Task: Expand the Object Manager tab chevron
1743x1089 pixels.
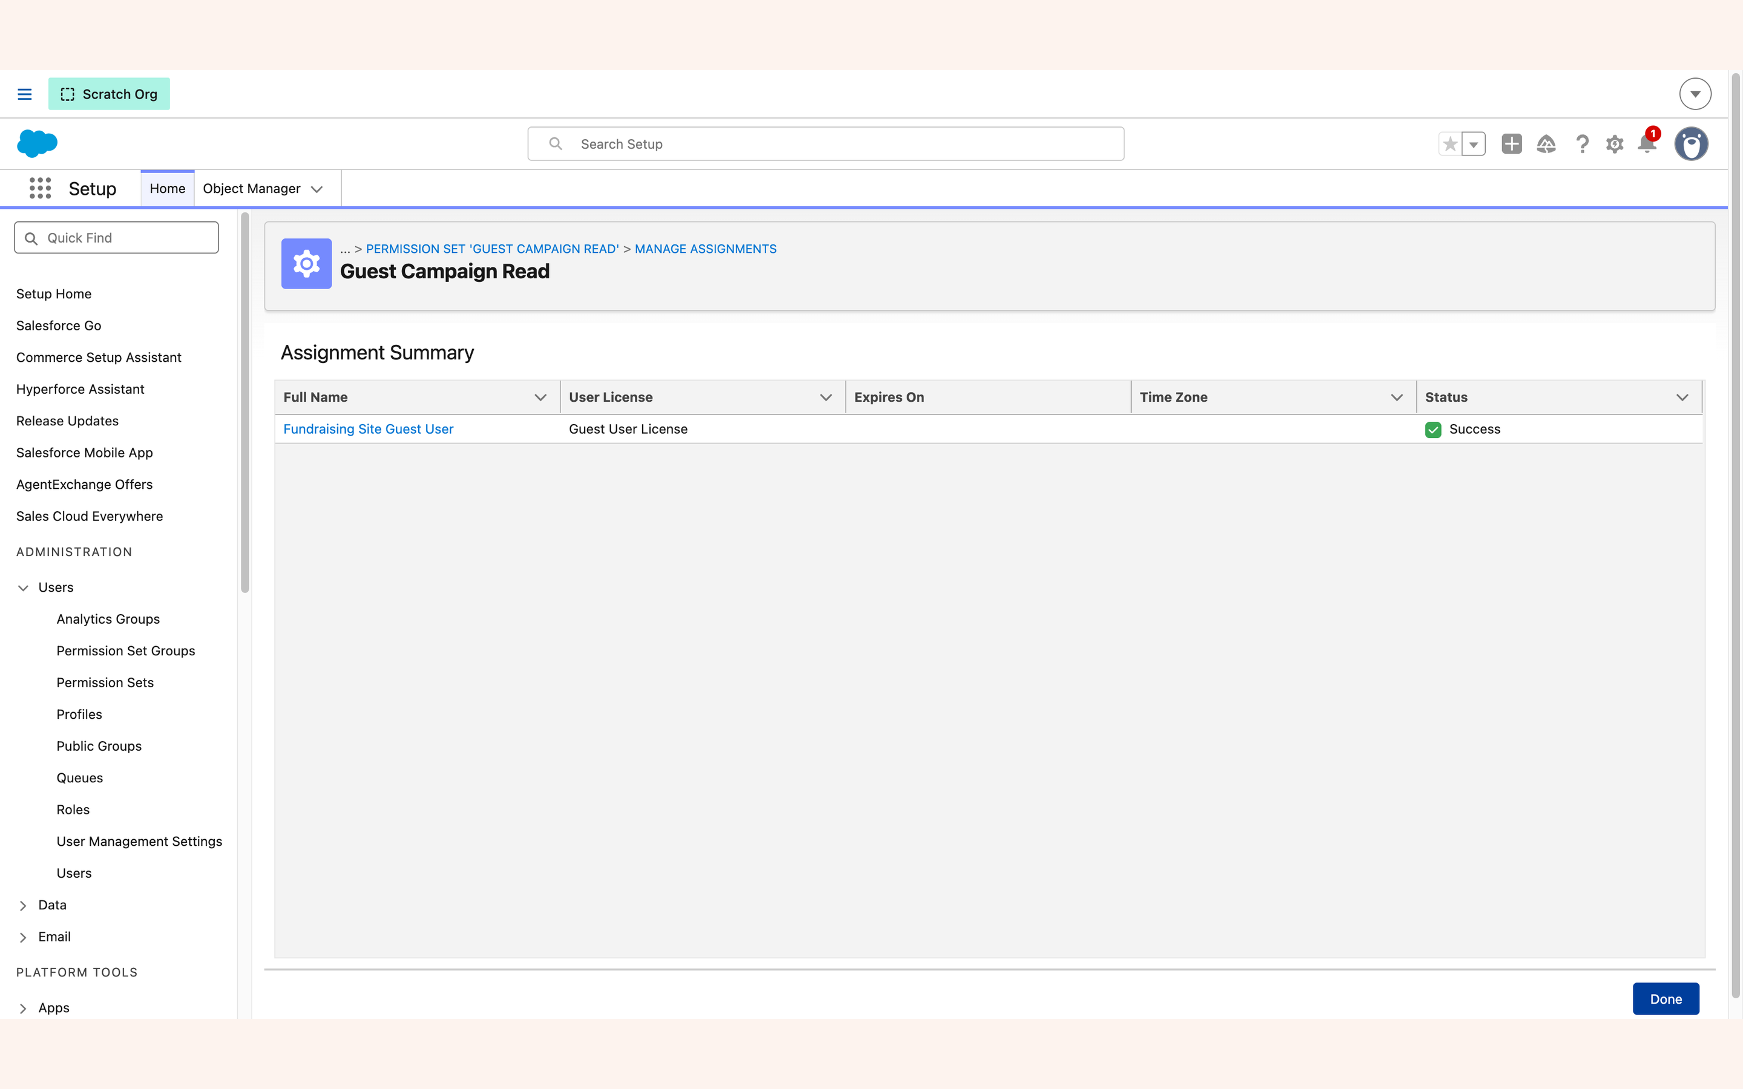Action: (x=317, y=189)
